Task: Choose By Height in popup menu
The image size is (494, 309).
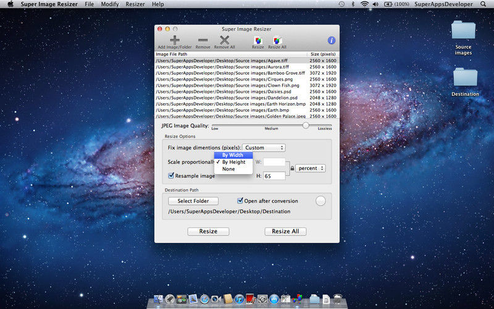Action: pos(233,162)
